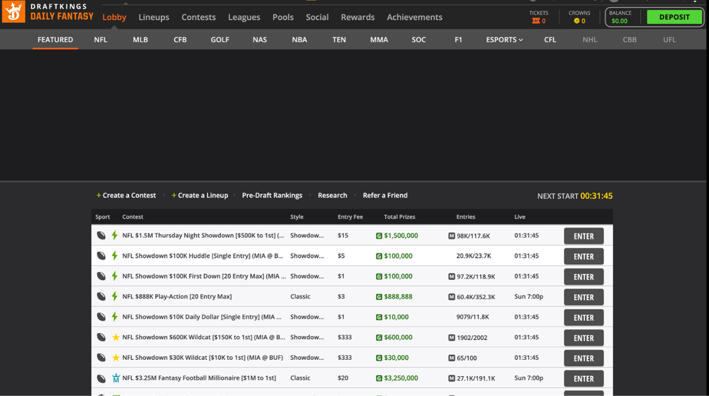Click the football icon beside the $888K Play-Action contest
Screen dimensions: 709x396
pyautogui.click(x=102, y=297)
